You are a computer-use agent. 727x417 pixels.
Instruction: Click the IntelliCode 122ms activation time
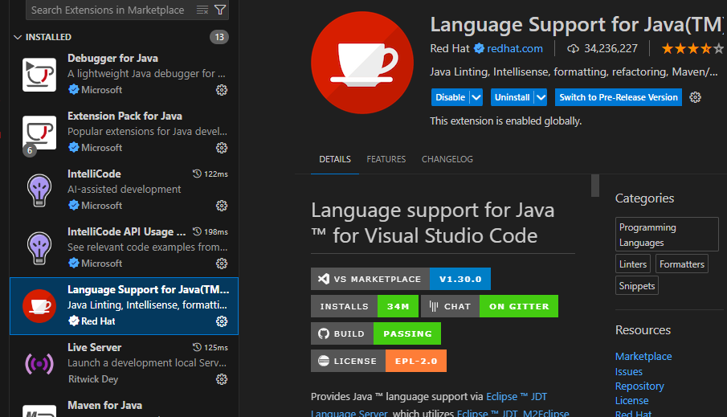point(210,174)
